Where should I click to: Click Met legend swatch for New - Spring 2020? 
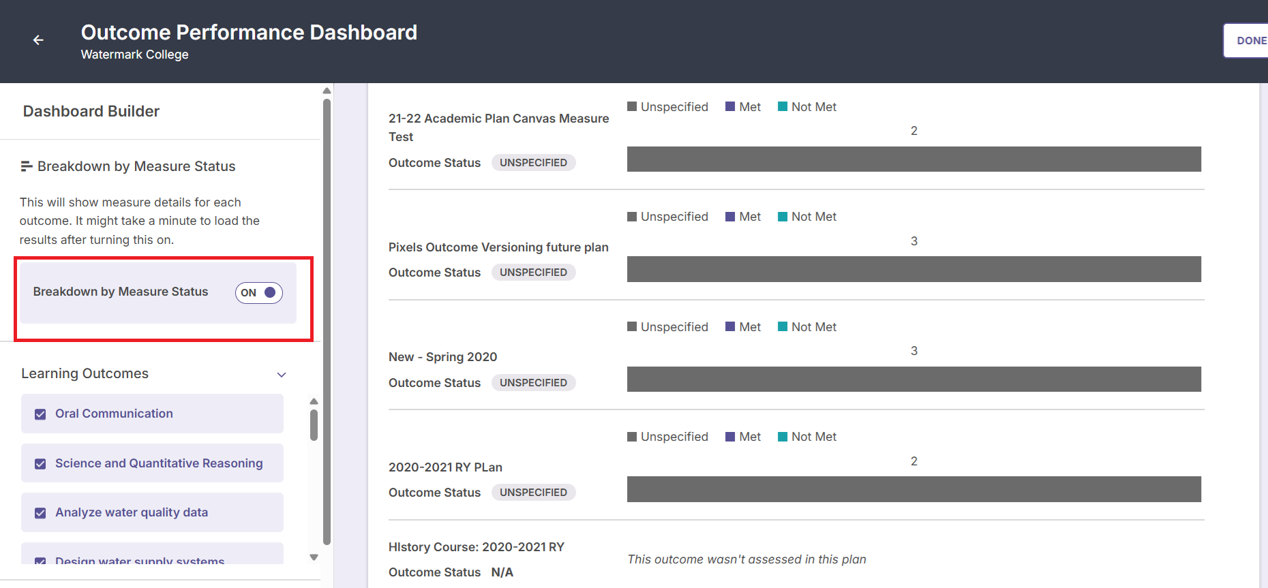click(730, 326)
